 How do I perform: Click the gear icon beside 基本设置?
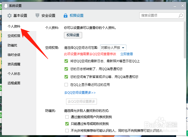coord(9,15)
